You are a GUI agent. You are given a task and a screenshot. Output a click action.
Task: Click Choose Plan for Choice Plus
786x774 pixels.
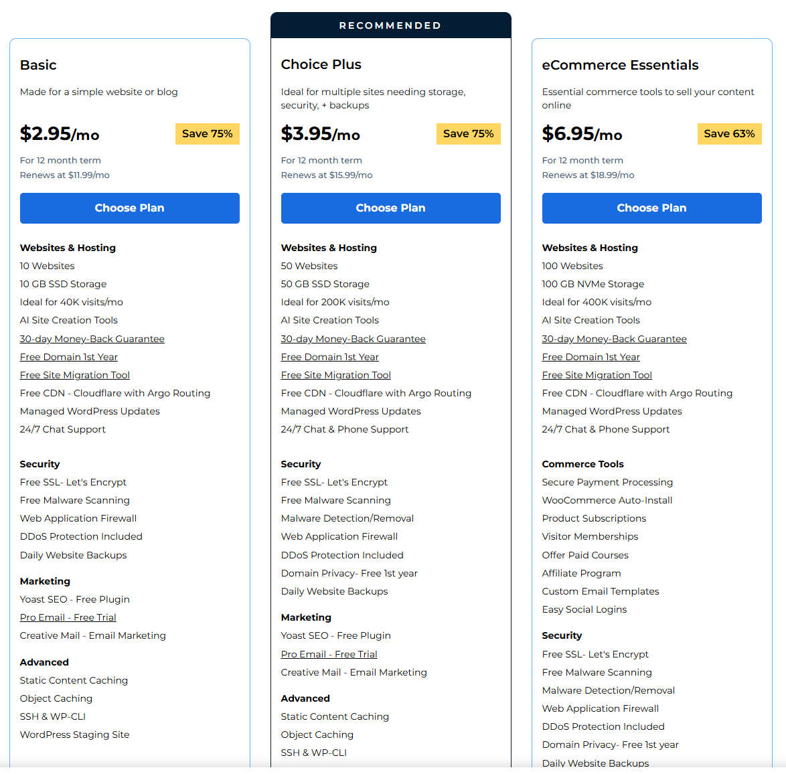point(390,208)
